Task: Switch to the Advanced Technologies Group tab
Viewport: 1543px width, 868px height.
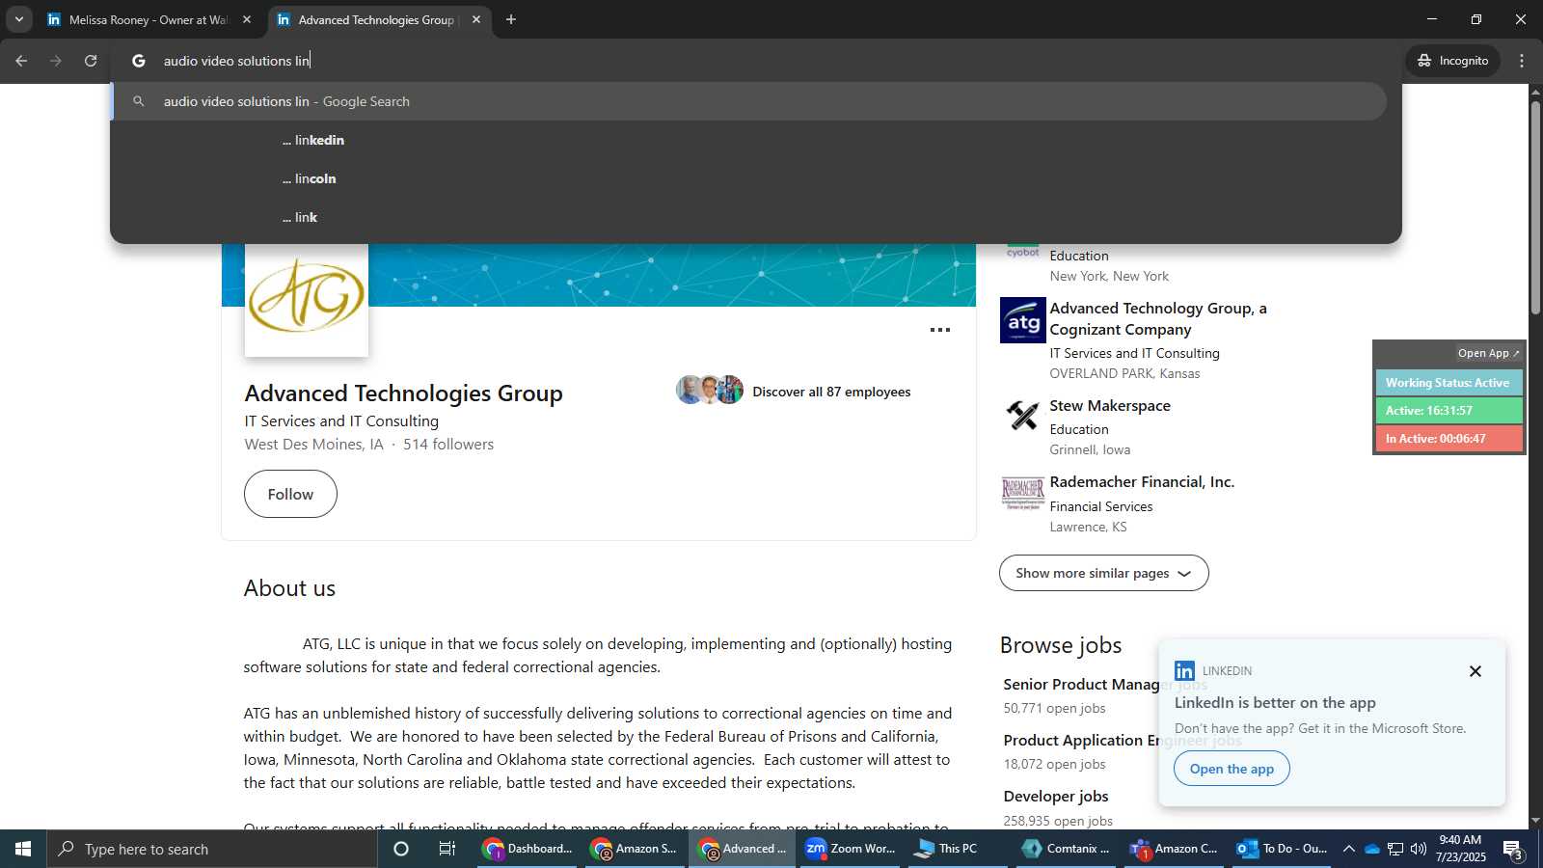Action: (378, 19)
